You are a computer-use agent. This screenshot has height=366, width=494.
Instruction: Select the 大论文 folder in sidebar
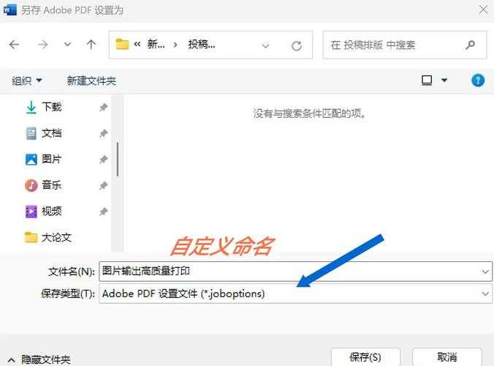coord(56,237)
